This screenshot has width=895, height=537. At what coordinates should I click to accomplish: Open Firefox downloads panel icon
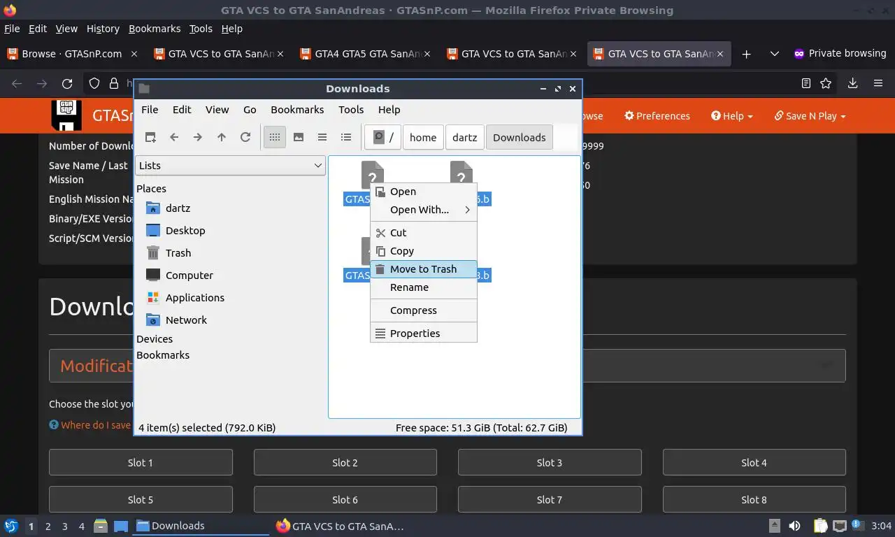[853, 84]
